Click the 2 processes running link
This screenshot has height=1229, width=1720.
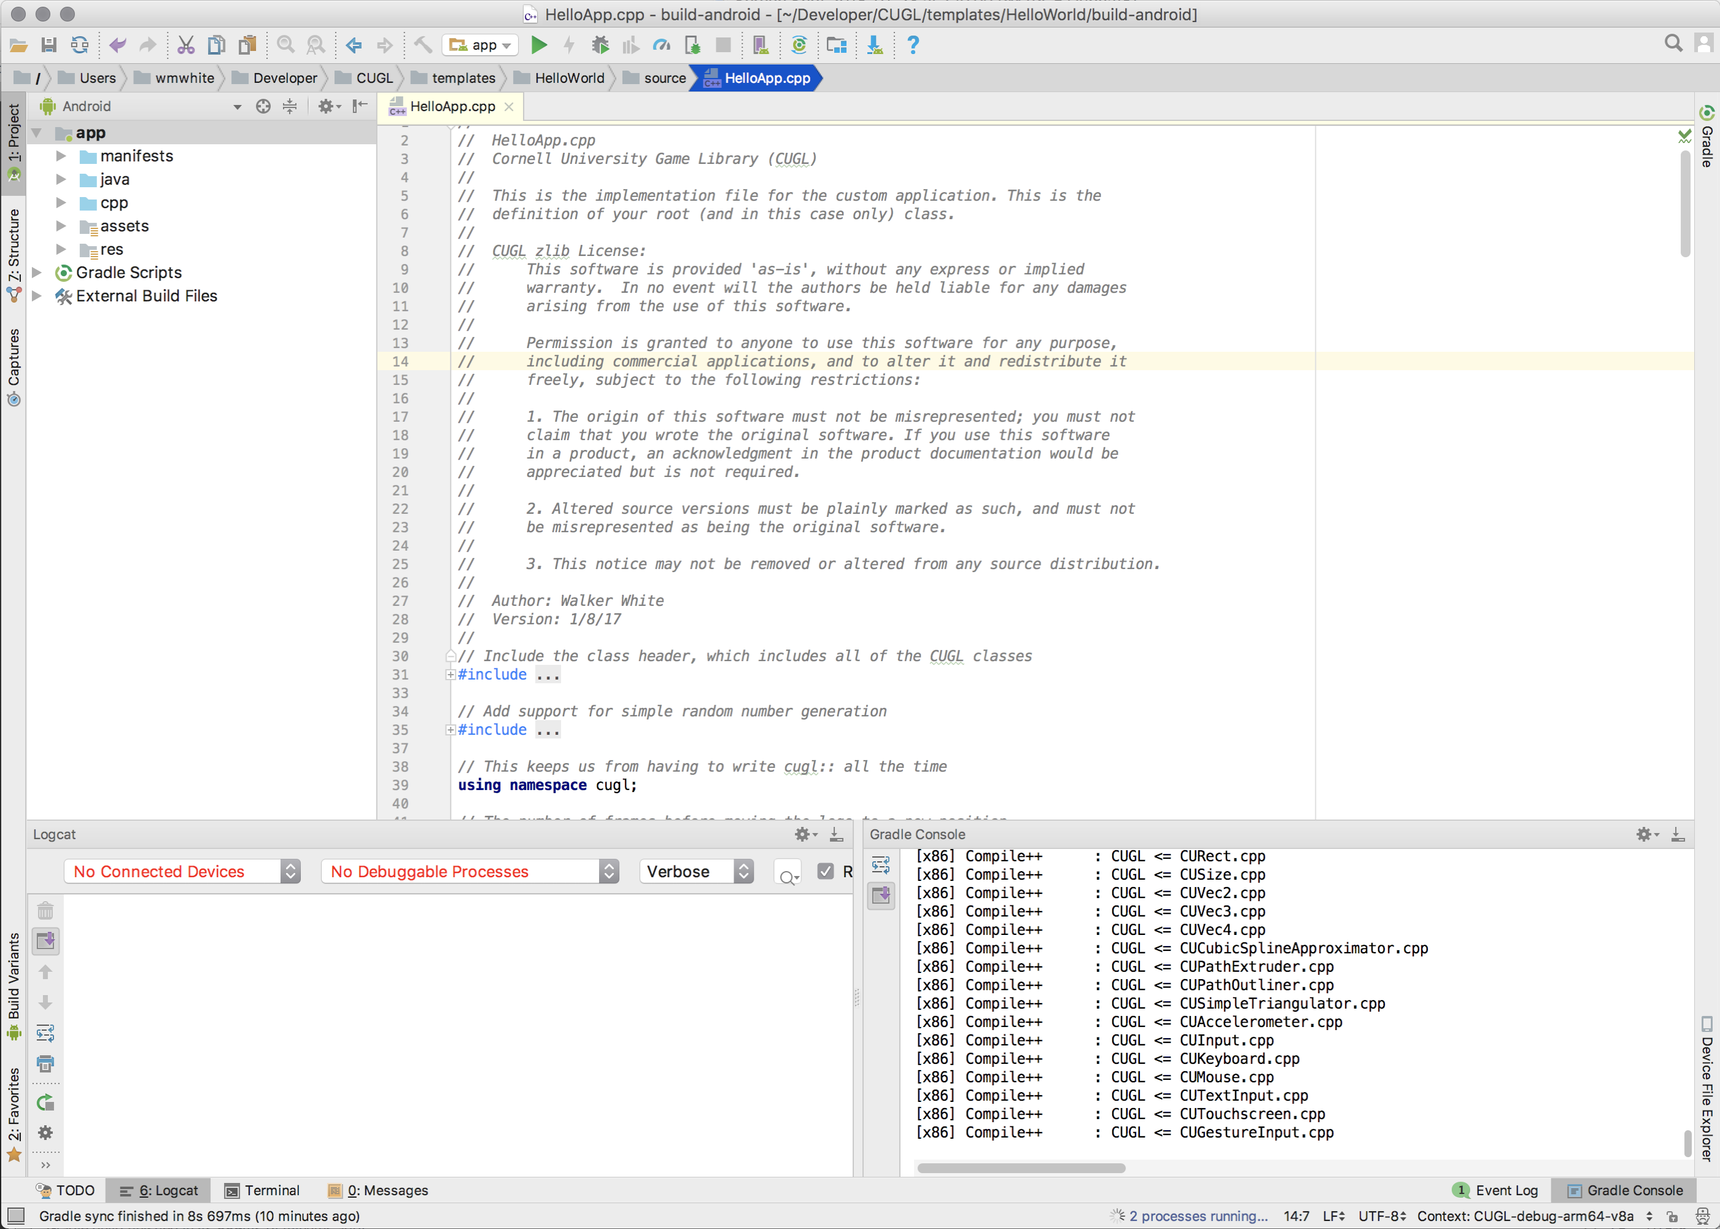pos(1198,1216)
